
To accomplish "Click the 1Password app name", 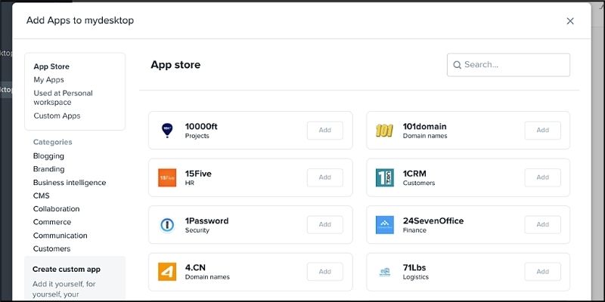I will (x=206, y=220).
